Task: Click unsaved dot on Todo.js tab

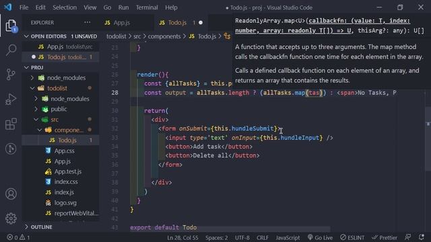Action: 201,22
